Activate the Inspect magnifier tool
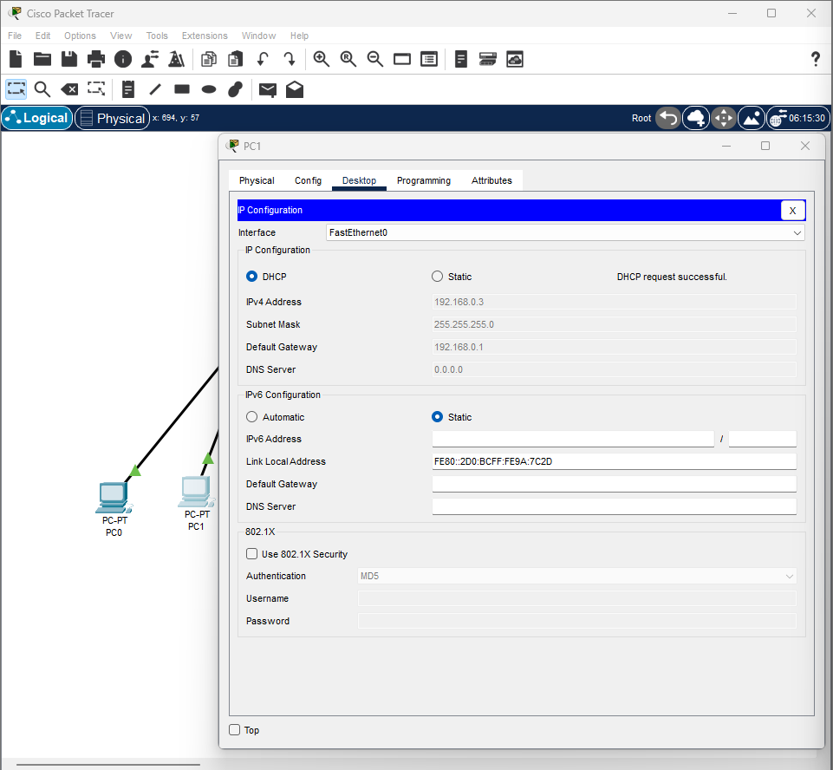 (x=42, y=88)
